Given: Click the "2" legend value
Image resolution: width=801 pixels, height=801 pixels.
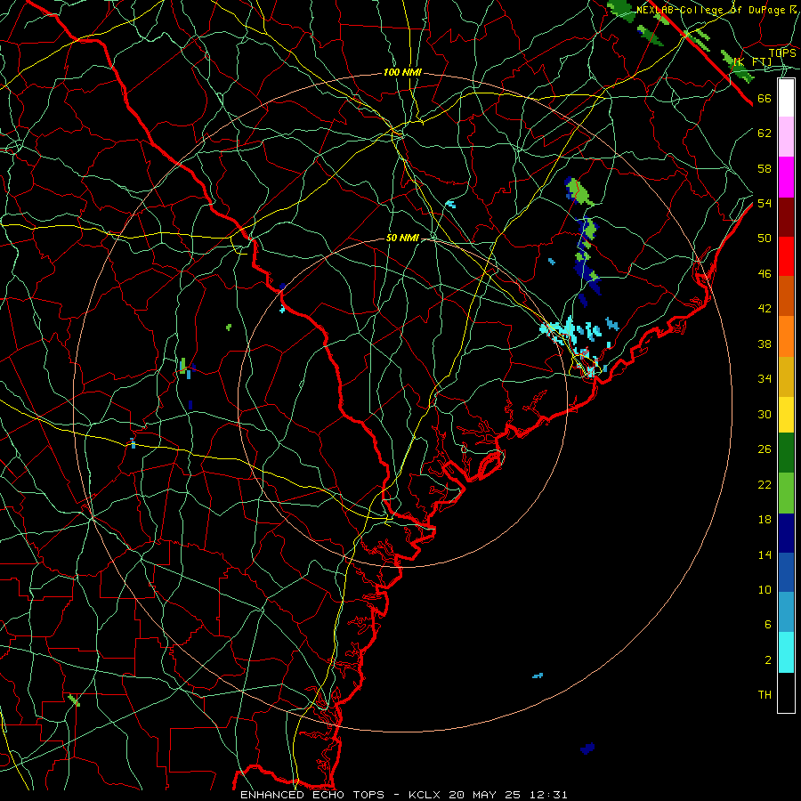Looking at the screenshot, I should coord(767,660).
